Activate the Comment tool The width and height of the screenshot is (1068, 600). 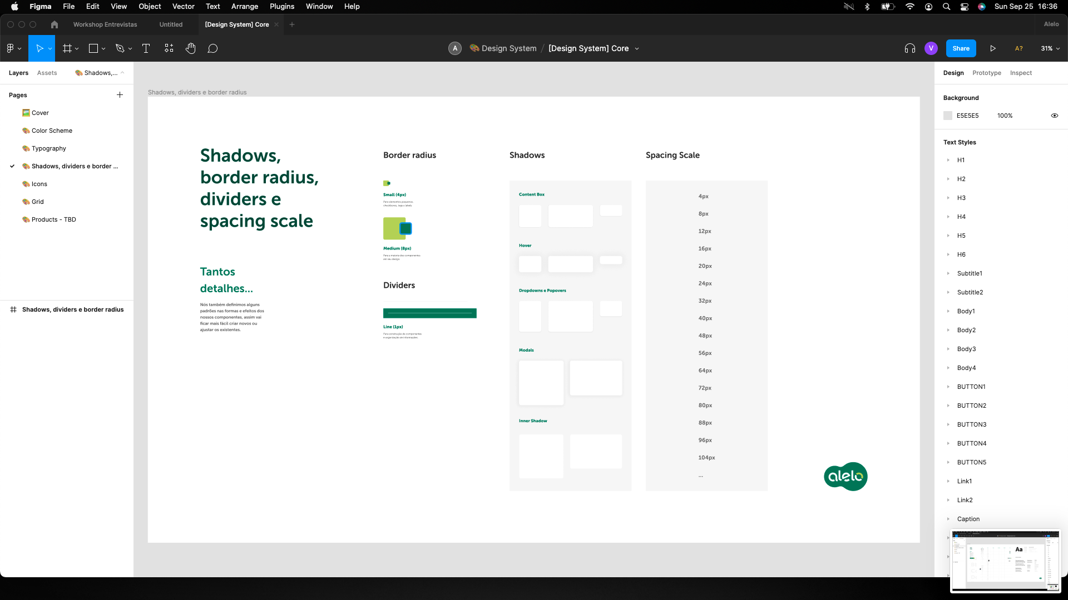[212, 48]
